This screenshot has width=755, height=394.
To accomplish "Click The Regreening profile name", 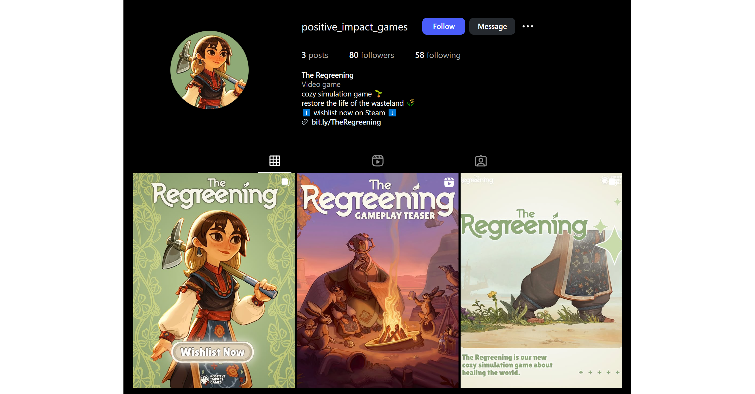I will coord(327,75).
